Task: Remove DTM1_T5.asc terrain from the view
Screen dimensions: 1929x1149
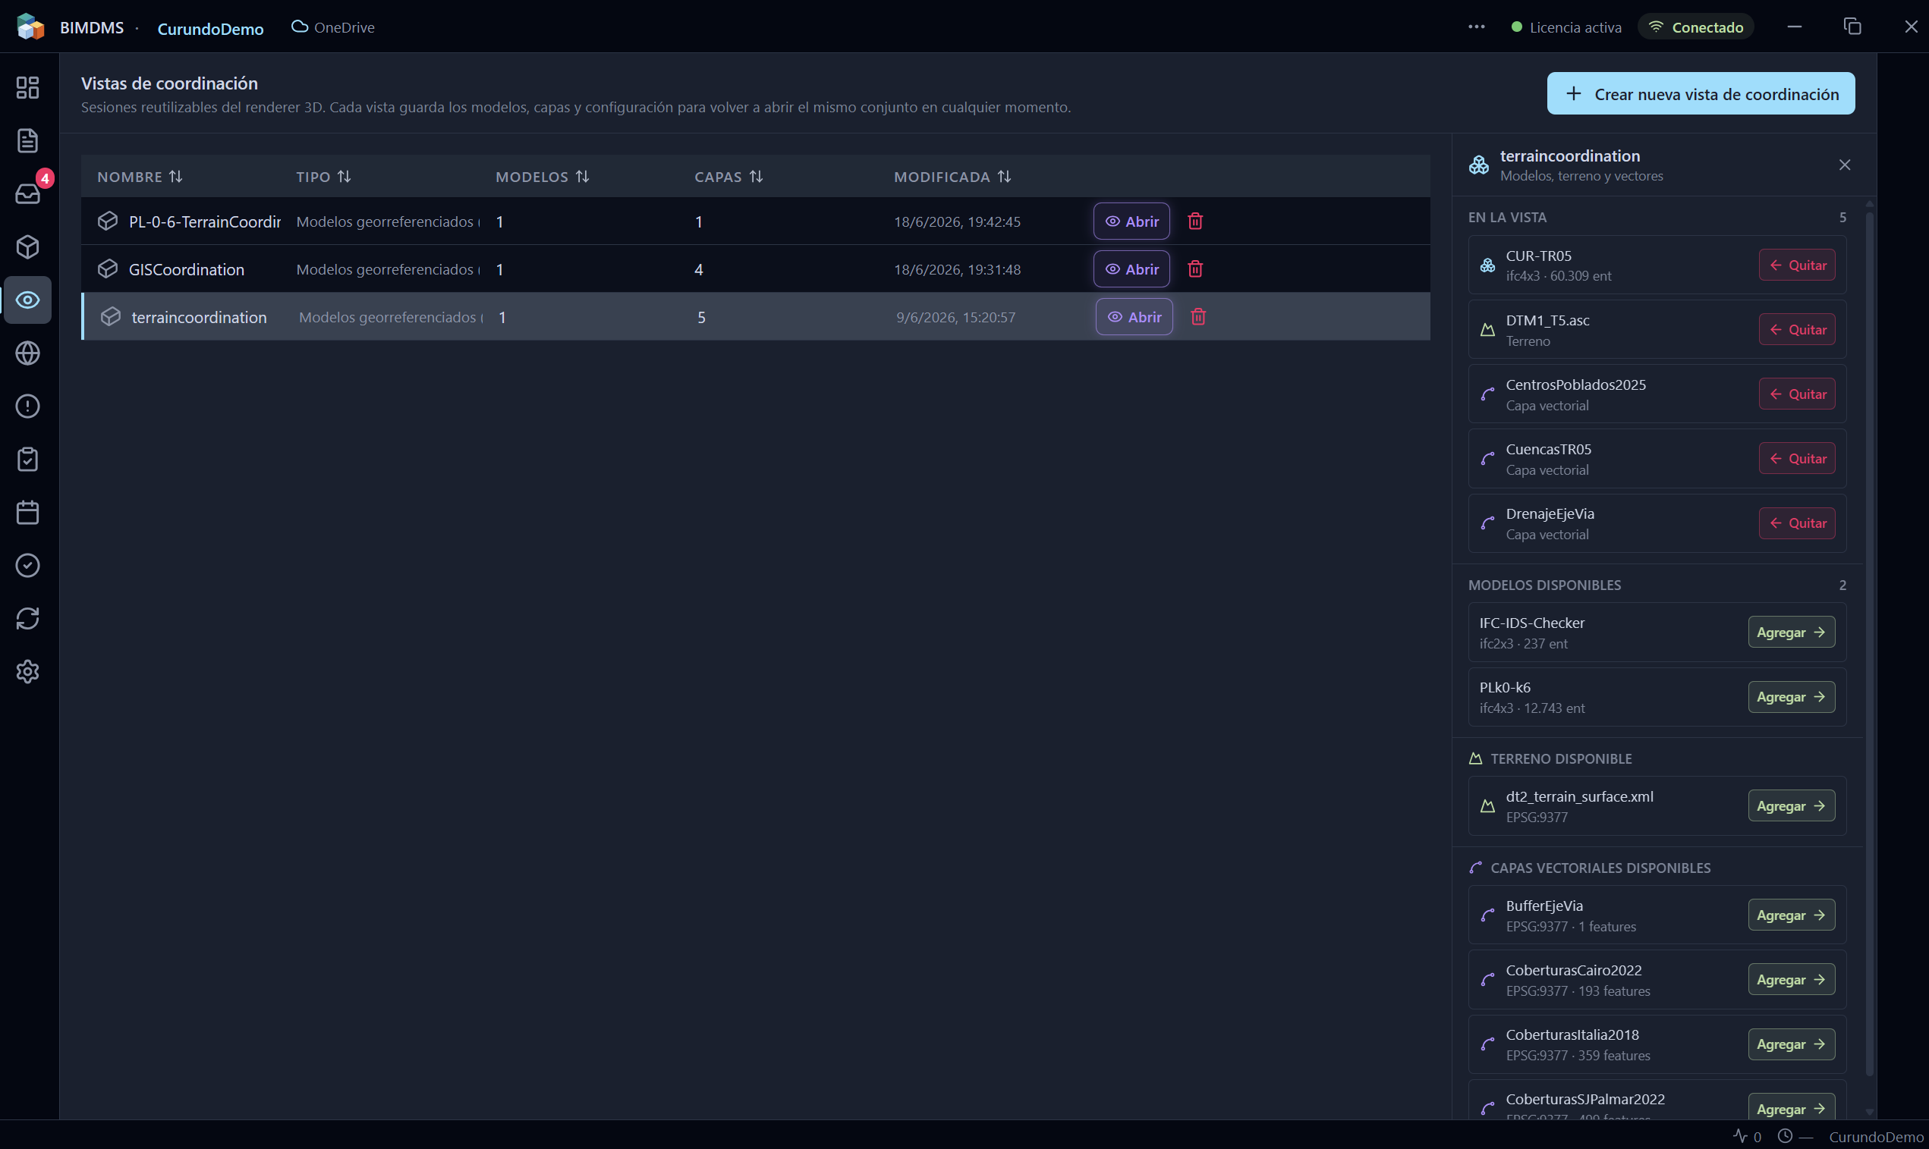Action: tap(1796, 330)
